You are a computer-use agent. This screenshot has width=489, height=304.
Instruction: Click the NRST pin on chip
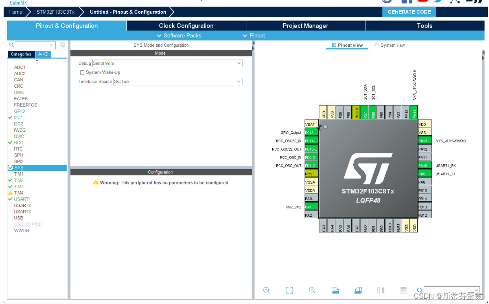311,174
